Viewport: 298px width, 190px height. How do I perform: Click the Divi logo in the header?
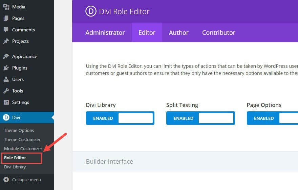point(91,11)
